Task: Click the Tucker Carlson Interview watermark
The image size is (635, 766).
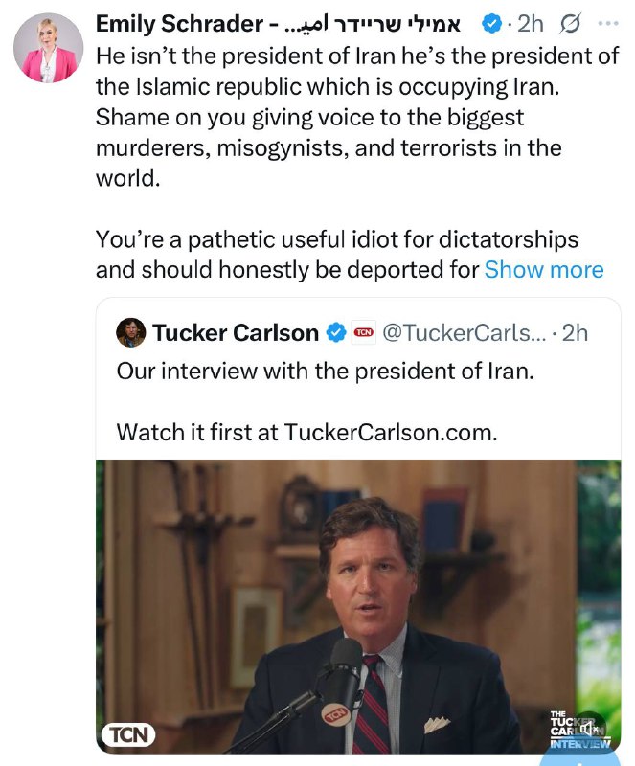Action: tap(580, 731)
